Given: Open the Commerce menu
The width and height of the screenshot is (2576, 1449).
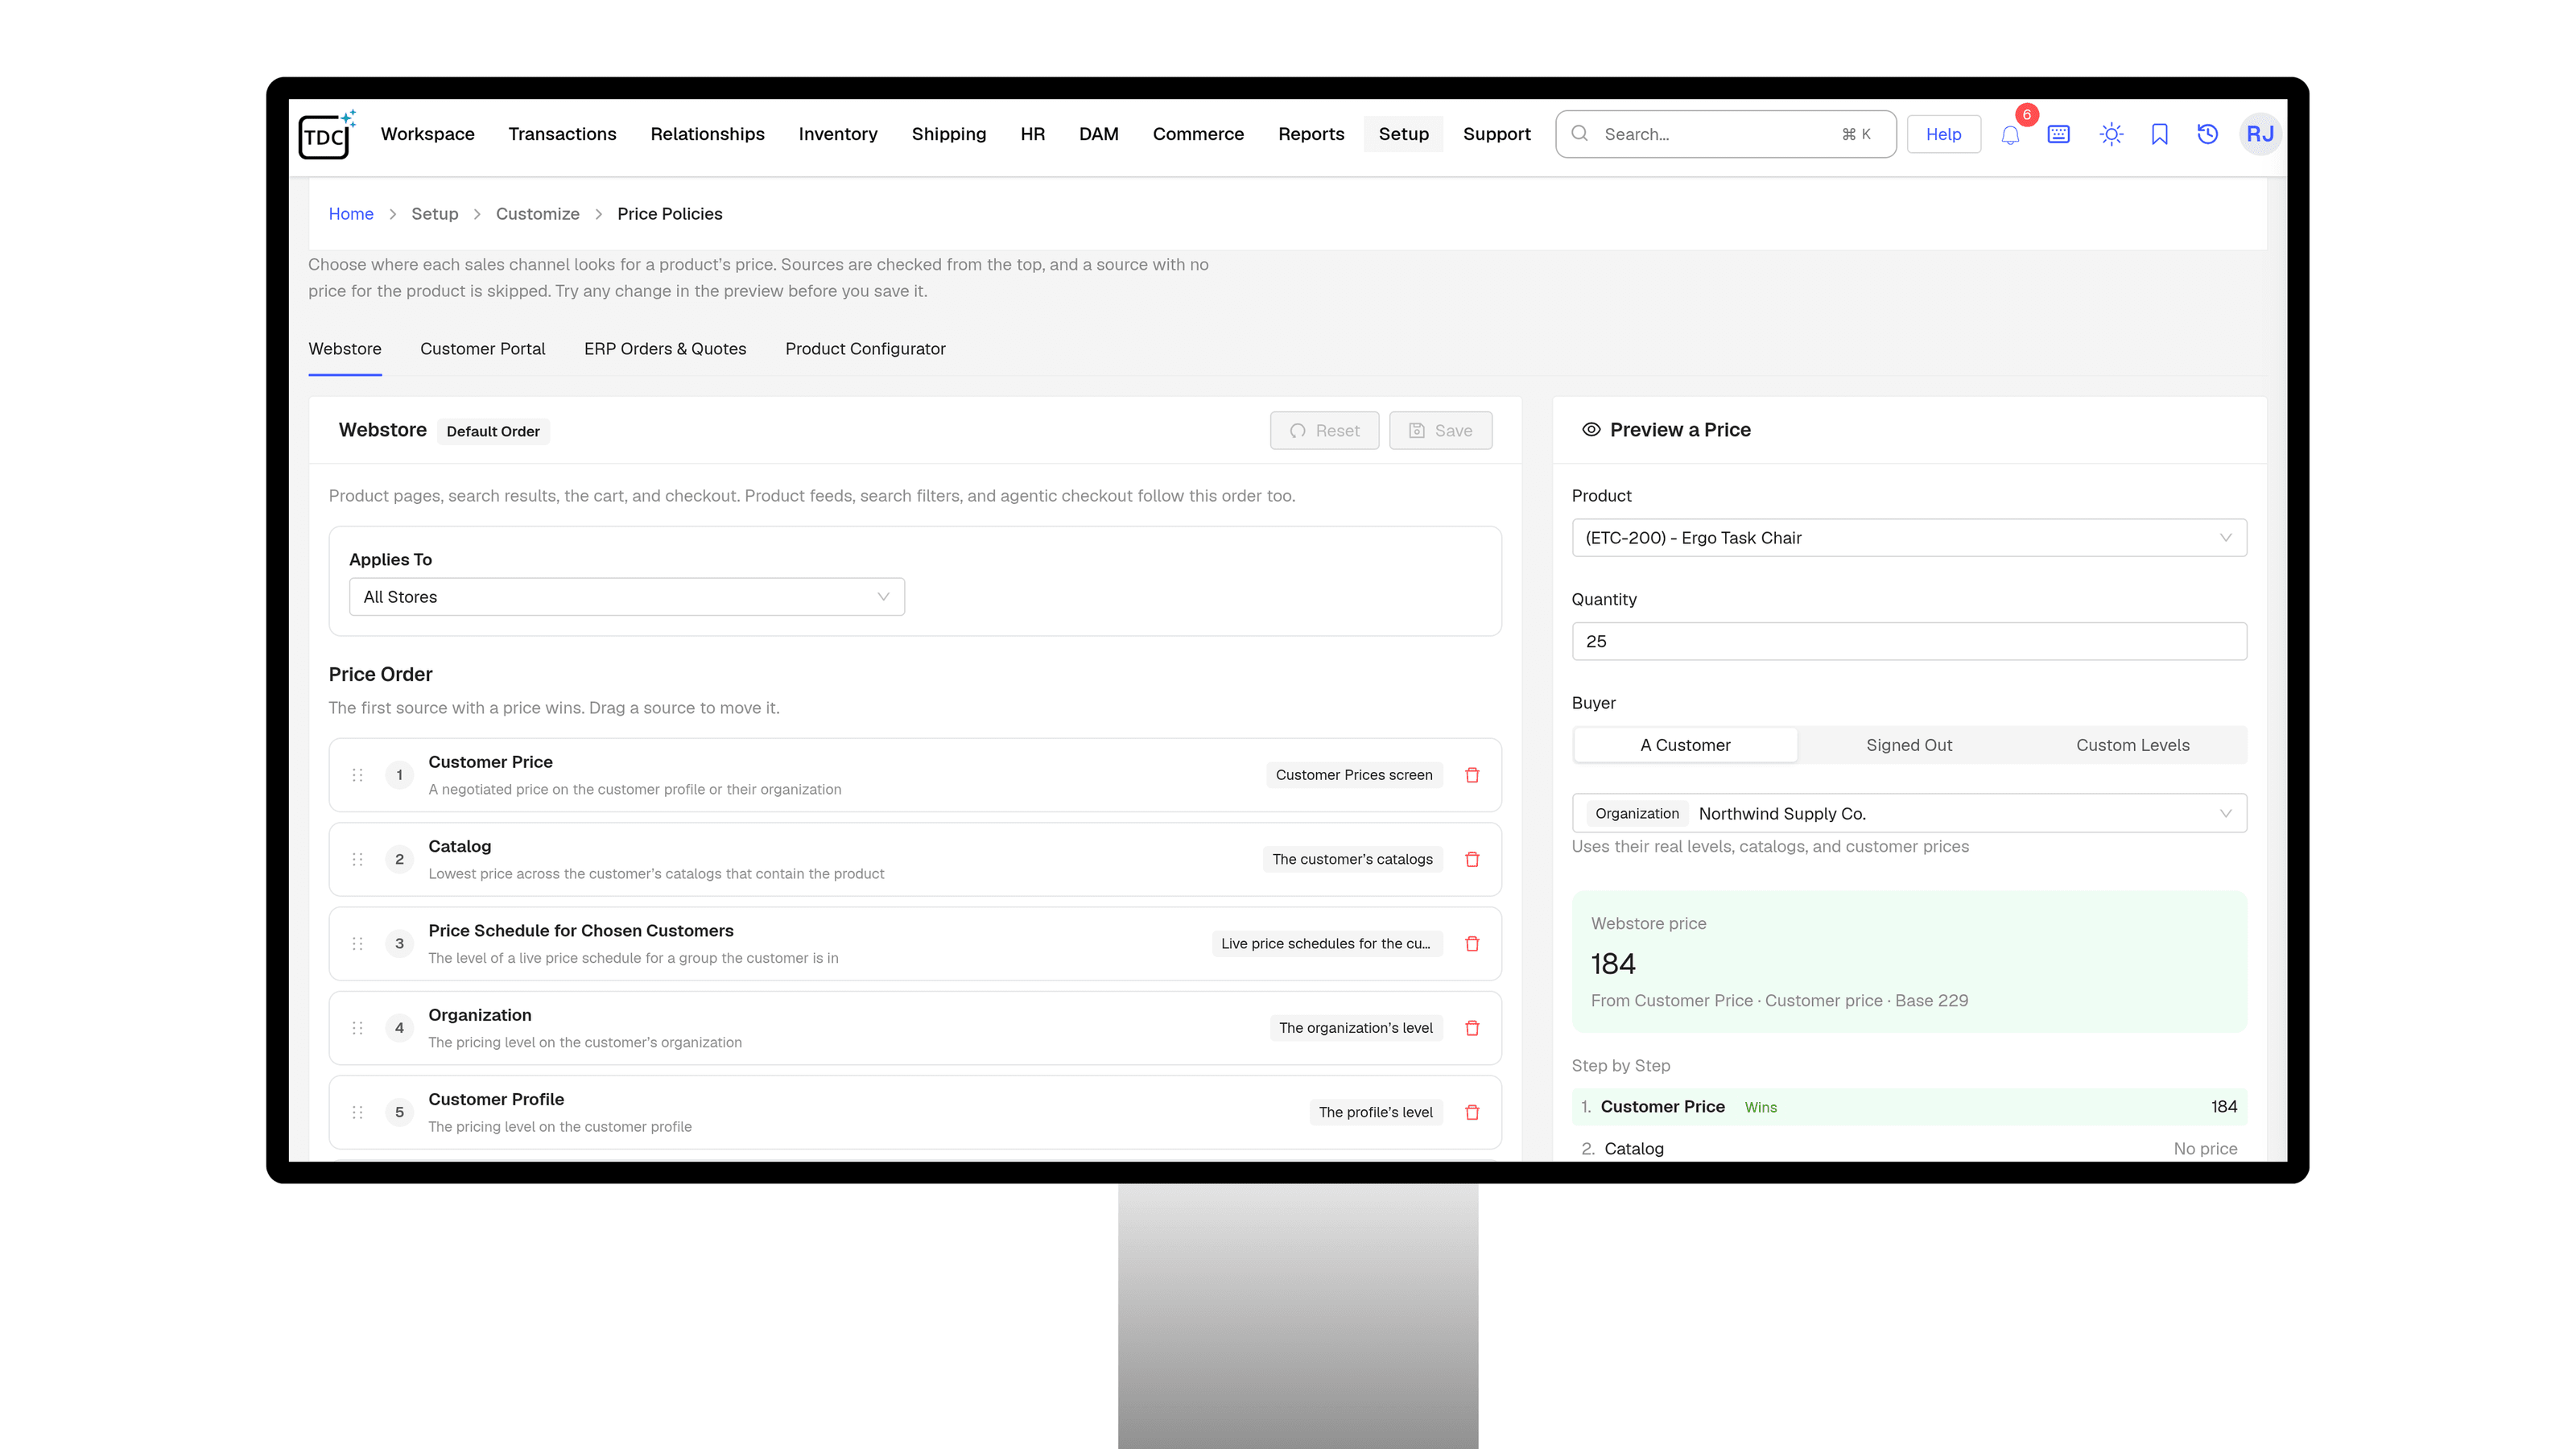Looking at the screenshot, I should 1198,134.
